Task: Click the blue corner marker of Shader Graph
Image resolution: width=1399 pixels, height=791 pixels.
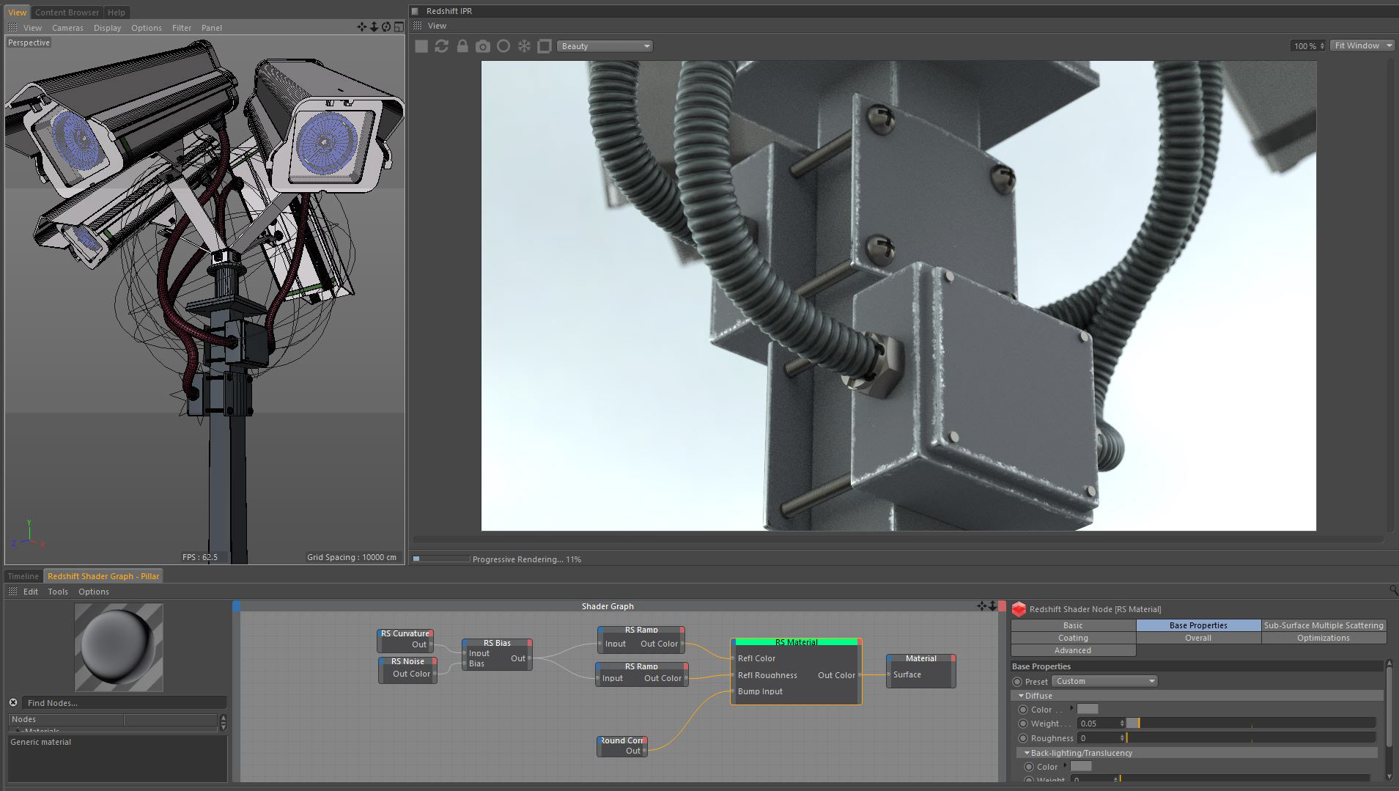Action: coord(237,606)
